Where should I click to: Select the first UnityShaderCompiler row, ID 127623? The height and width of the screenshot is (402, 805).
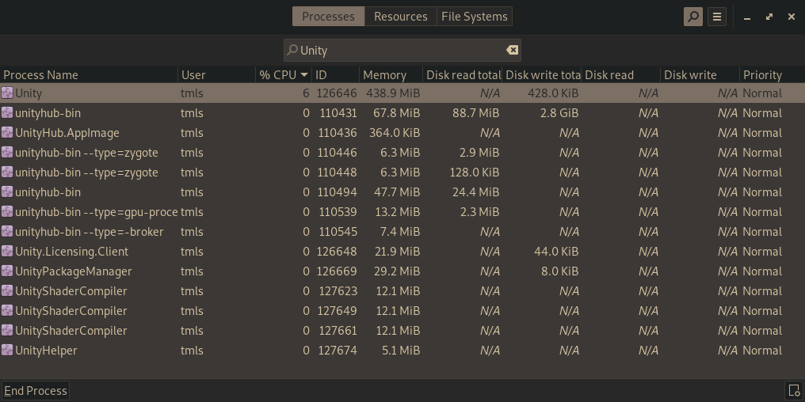pyautogui.click(x=71, y=291)
